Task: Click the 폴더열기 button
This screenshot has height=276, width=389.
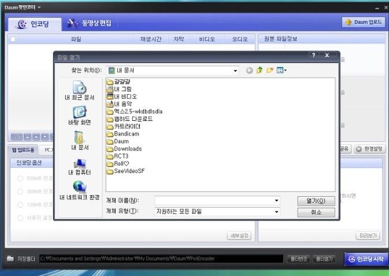Action: [x=324, y=259]
